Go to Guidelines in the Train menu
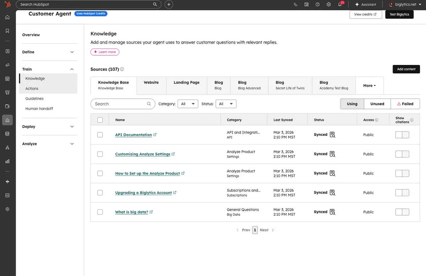Viewport: 426px width, 276px height. point(34,99)
